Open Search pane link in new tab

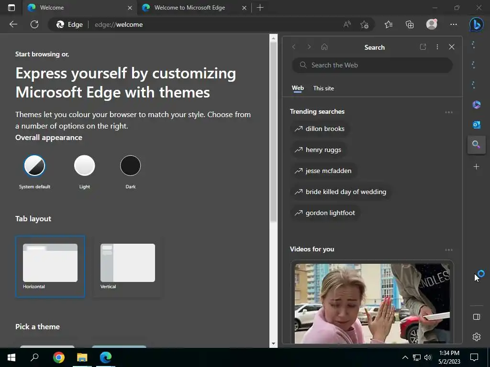click(423, 47)
